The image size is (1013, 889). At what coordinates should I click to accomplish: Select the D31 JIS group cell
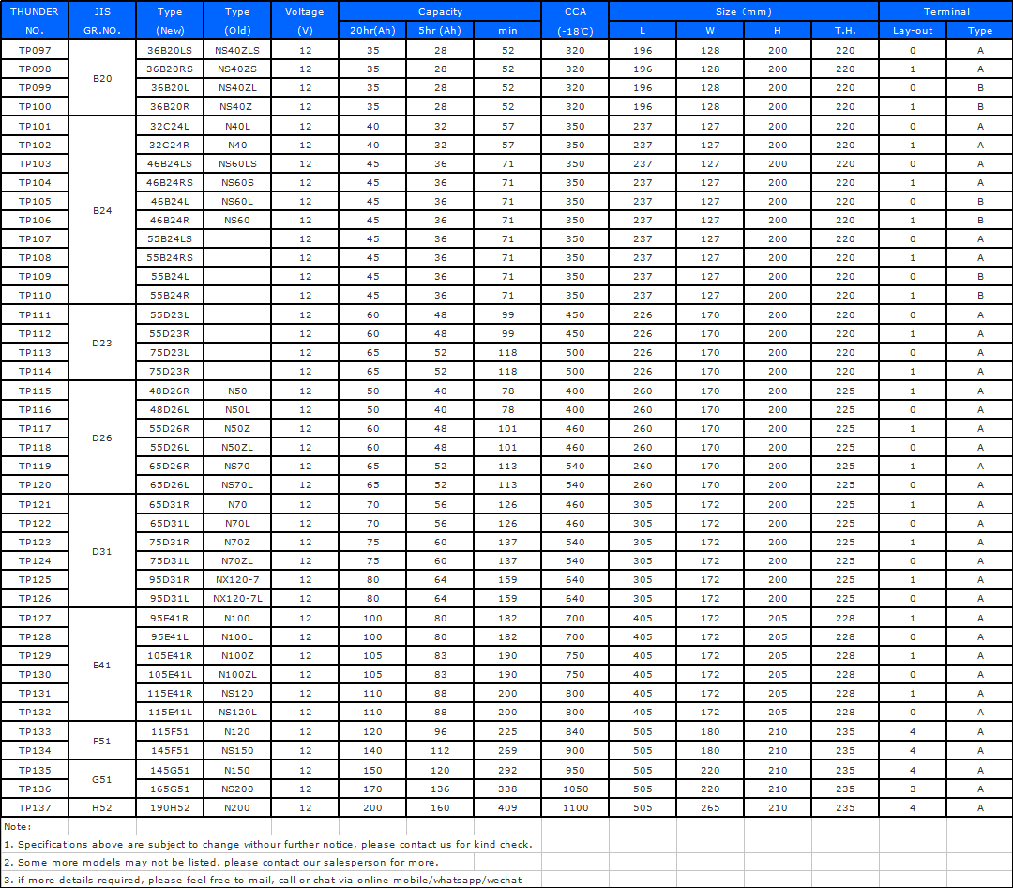coord(102,551)
